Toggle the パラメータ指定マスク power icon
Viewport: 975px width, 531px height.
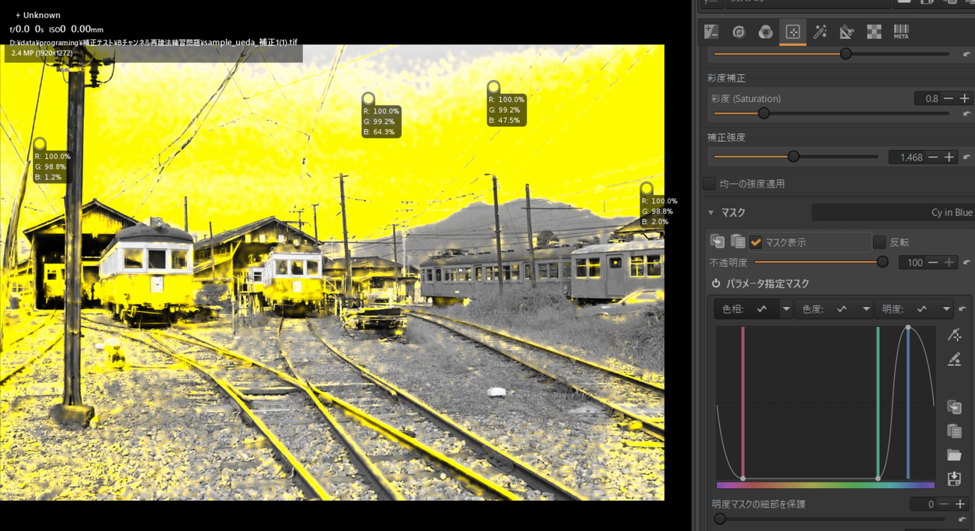click(x=716, y=283)
